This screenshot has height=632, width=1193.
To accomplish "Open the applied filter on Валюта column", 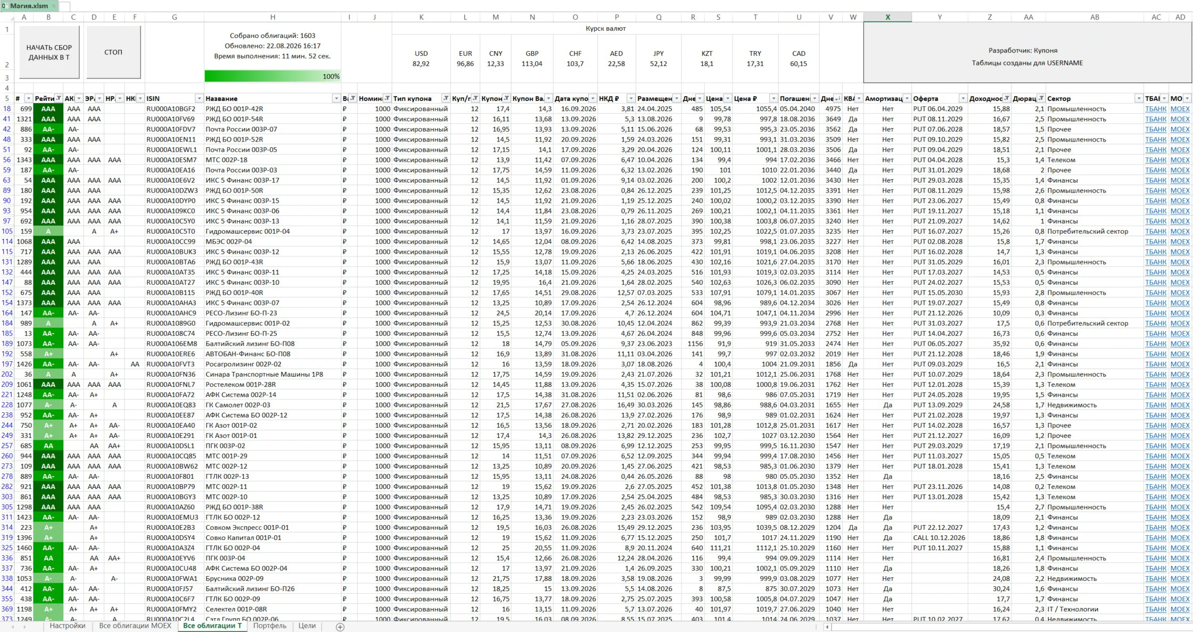I will tap(352, 98).
